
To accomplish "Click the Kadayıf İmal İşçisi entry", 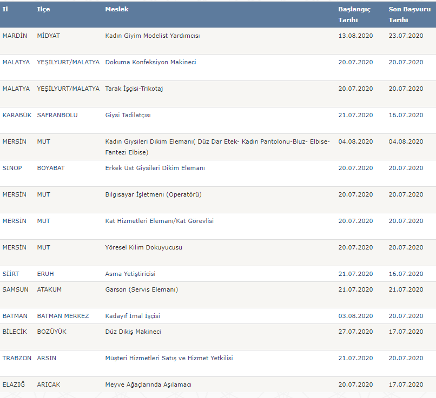I will pos(133,316).
